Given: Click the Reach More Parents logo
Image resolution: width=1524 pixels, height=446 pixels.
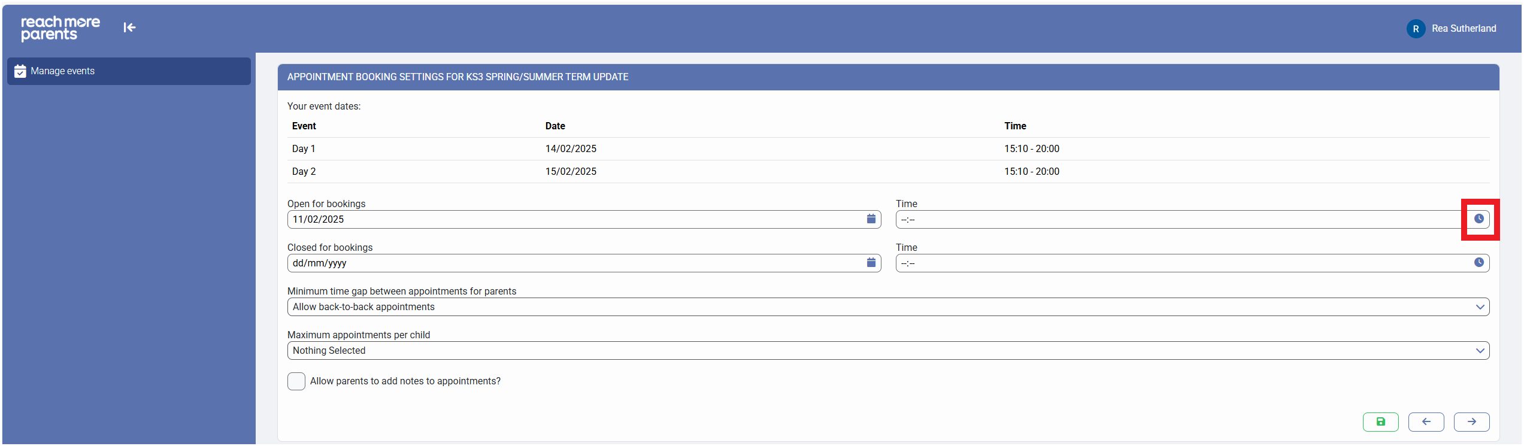Looking at the screenshot, I should tap(60, 28).
